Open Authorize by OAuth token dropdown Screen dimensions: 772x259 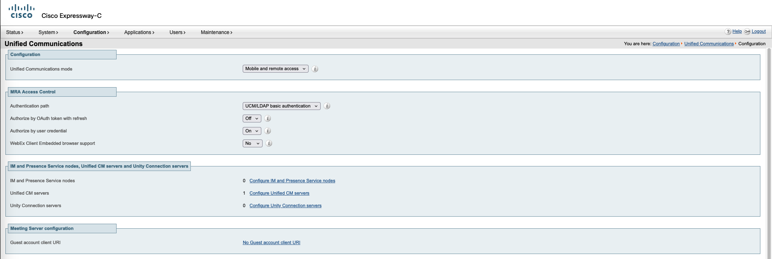point(251,119)
